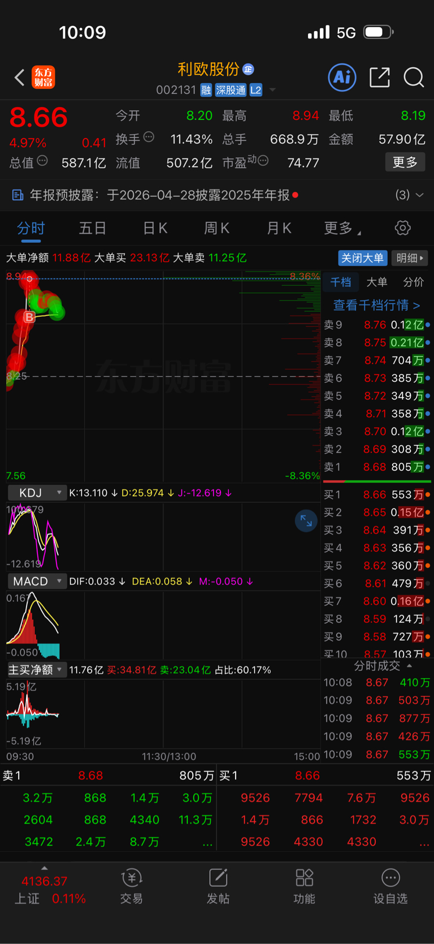Tap the 设自选 watchlist icon
The image size is (434, 944).
click(x=390, y=886)
